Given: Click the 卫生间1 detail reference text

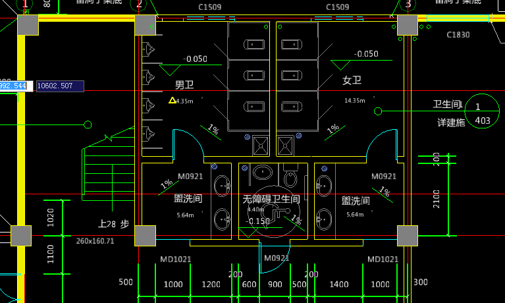Looking at the screenshot, I should click(448, 104).
